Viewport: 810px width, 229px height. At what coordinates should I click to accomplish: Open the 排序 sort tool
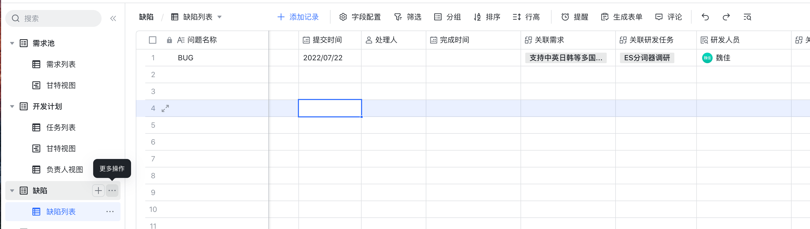tap(487, 17)
